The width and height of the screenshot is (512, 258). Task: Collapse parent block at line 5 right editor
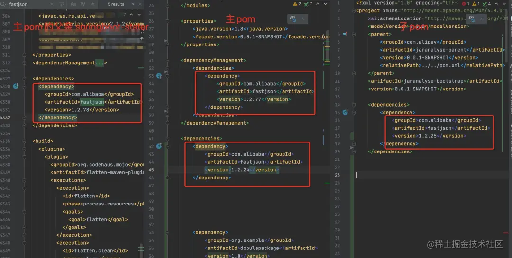[x=353, y=34]
